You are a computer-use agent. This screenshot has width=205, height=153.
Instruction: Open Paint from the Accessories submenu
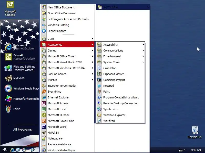[x=120, y=92]
